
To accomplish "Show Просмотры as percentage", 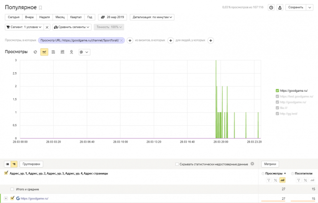I will (x=275, y=180).
